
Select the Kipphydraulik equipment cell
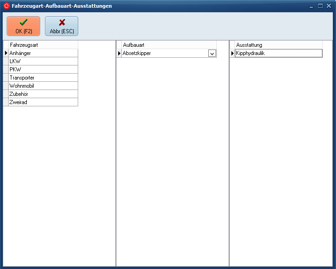278,53
